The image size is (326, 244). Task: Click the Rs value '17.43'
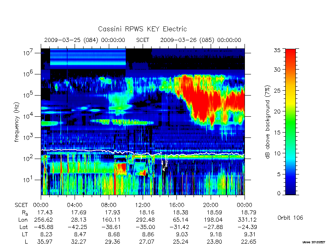tap(45, 212)
